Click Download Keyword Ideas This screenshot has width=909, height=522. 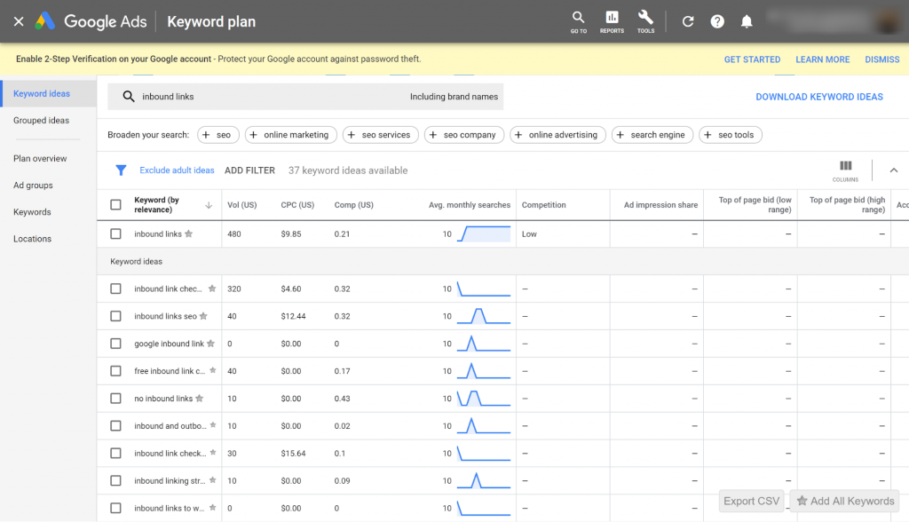818,97
